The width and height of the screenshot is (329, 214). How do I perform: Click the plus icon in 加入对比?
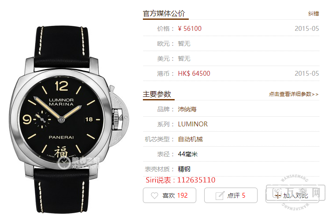coord(278,196)
